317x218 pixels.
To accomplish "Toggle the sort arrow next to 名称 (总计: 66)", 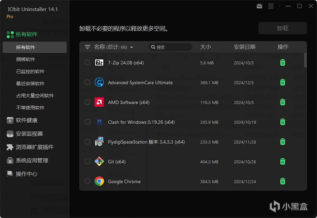I will coord(132,47).
